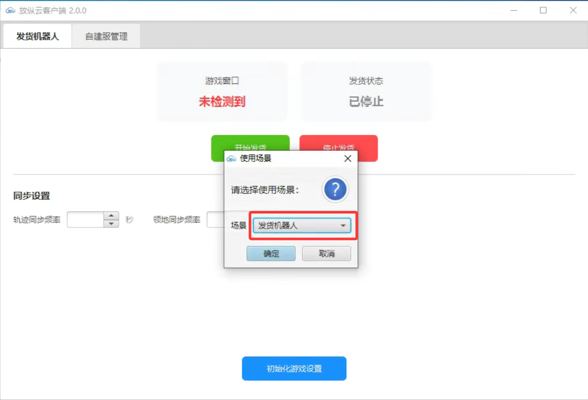Click the 取消 button

[326, 254]
